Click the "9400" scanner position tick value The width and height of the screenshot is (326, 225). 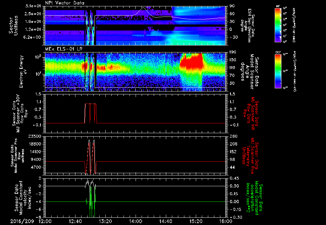36,160
